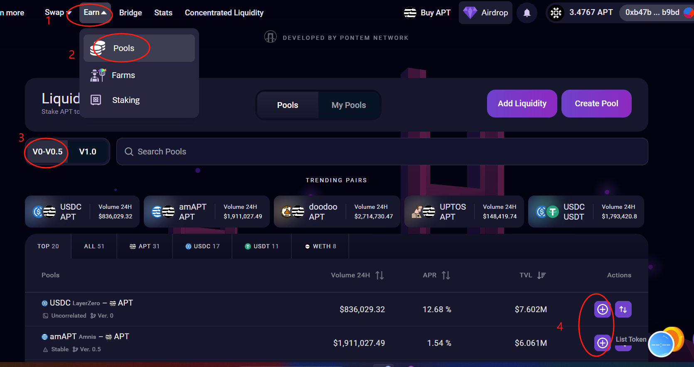The width and height of the screenshot is (694, 367).
Task: Open the notifications bell
Action: [527, 13]
